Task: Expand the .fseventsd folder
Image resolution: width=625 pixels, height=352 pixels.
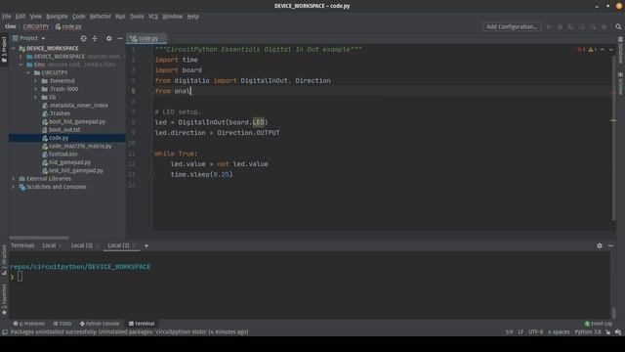Action: click(x=36, y=81)
